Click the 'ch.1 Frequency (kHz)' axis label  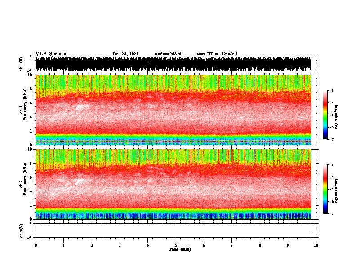[23, 105]
